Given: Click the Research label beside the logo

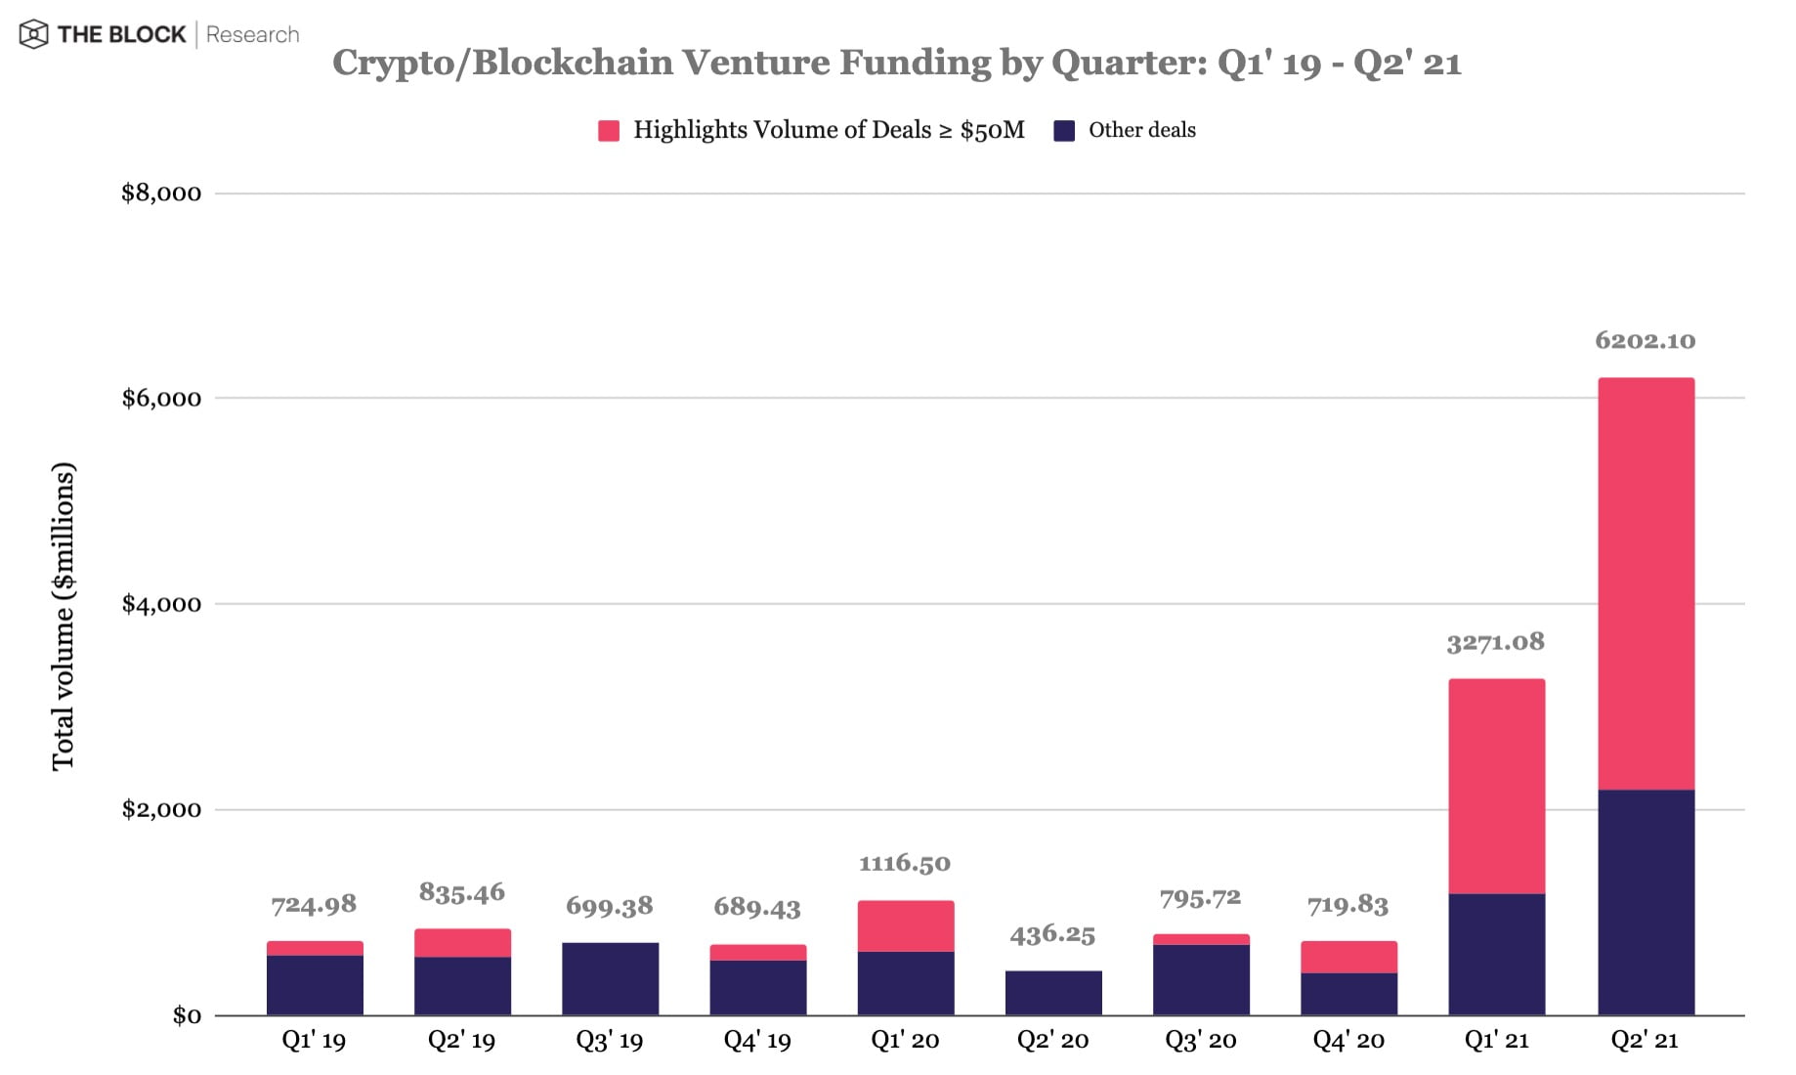Looking at the screenshot, I should [252, 35].
